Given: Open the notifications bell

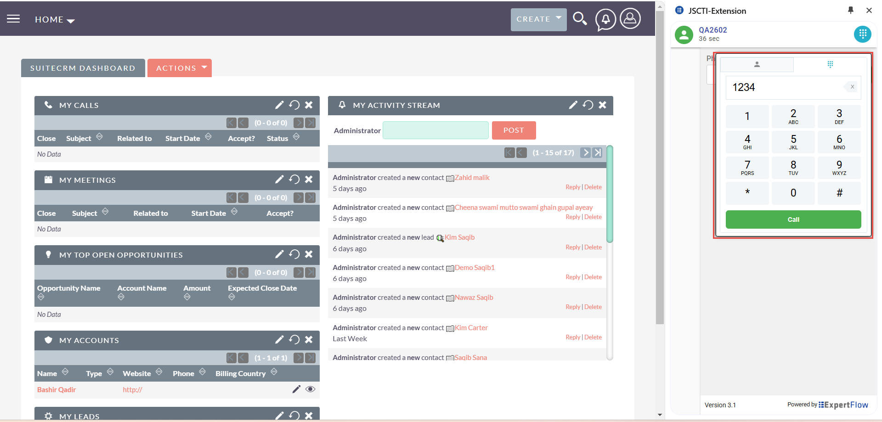Looking at the screenshot, I should point(605,19).
